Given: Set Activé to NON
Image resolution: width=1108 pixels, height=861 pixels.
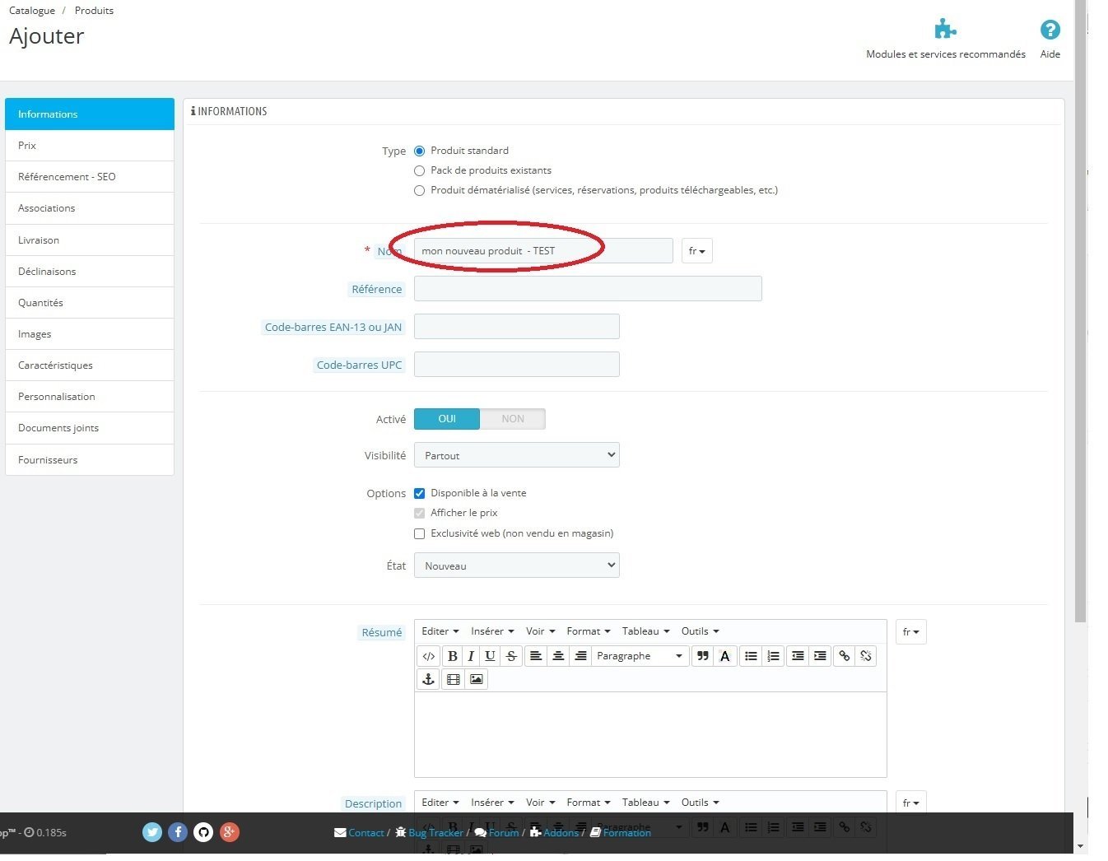Looking at the screenshot, I should (513, 419).
